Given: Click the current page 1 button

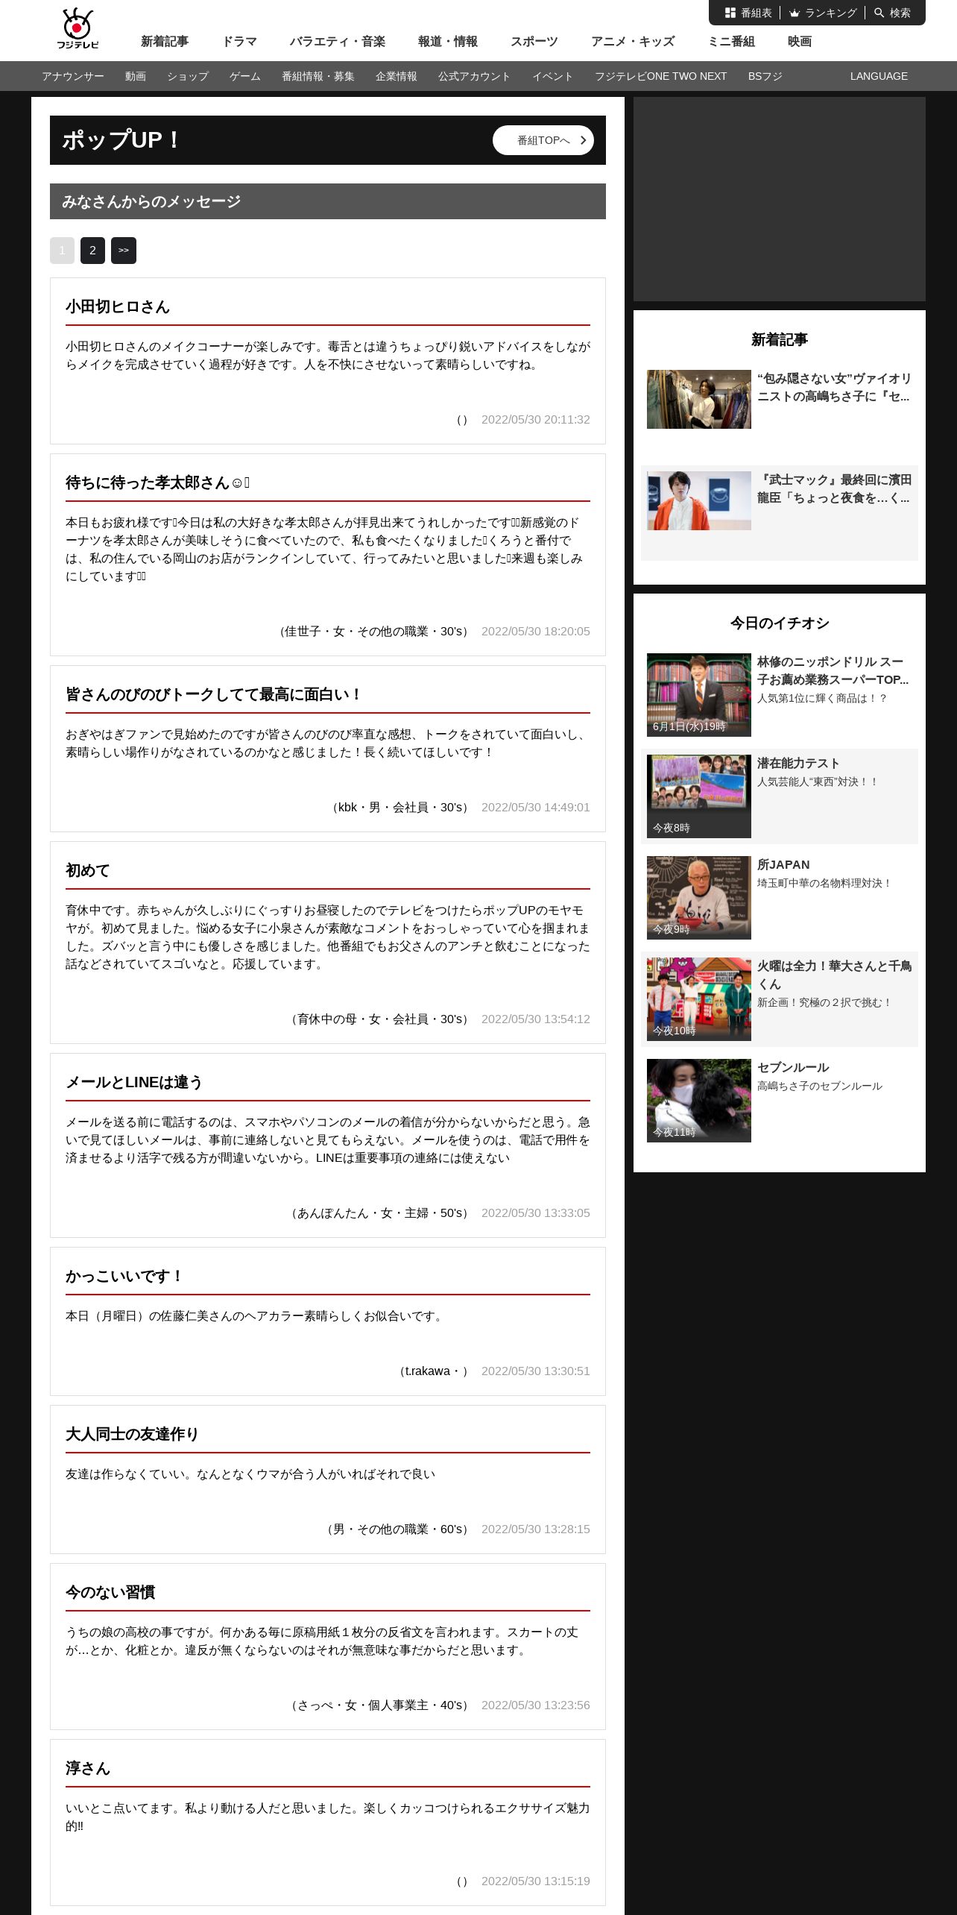Looking at the screenshot, I should pos(62,251).
